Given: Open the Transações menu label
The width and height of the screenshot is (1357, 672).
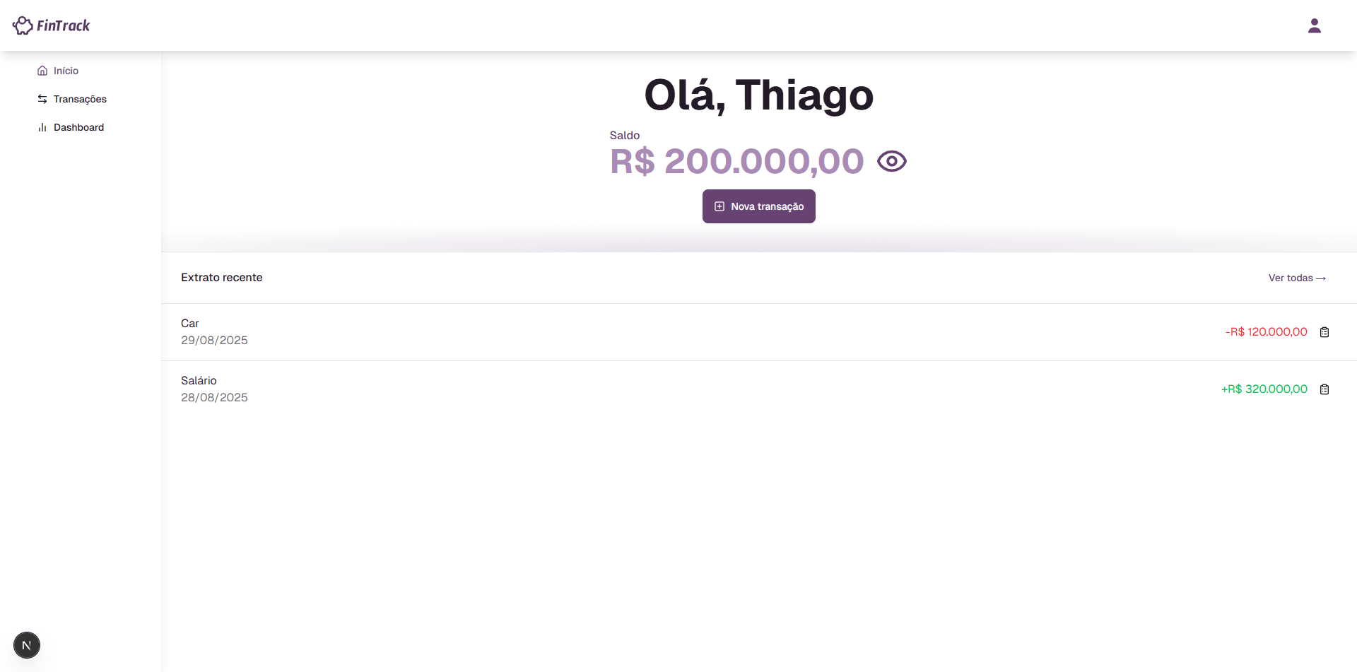Looking at the screenshot, I should [x=80, y=99].
